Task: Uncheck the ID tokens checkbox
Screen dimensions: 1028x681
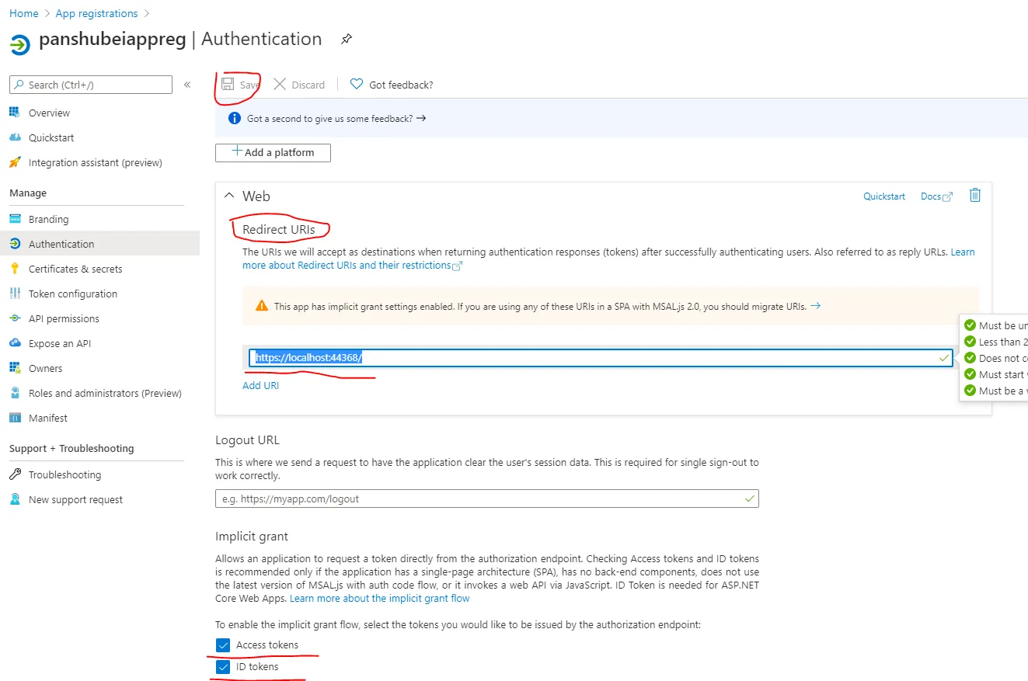Action: [223, 667]
